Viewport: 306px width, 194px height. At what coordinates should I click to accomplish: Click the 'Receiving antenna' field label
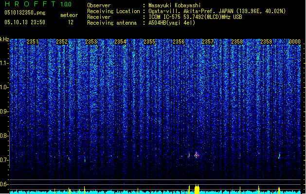click(x=112, y=23)
